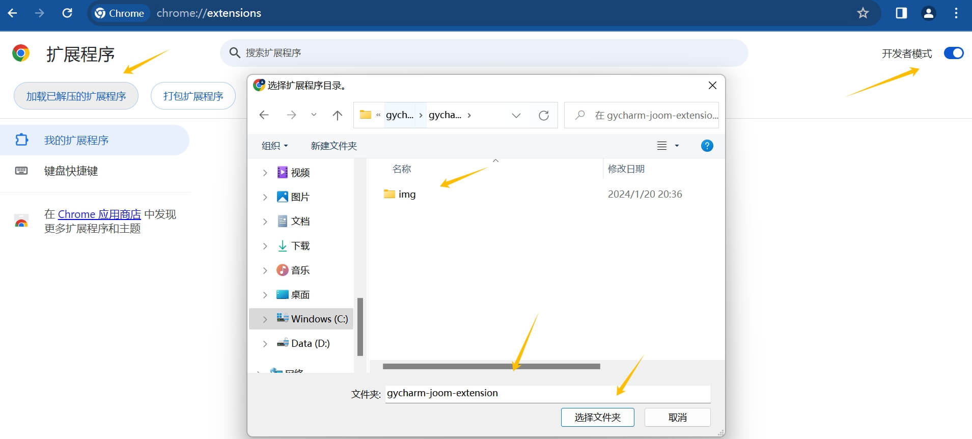972x439 pixels.
Task: Expand 下载 tree node
Action: click(x=265, y=246)
